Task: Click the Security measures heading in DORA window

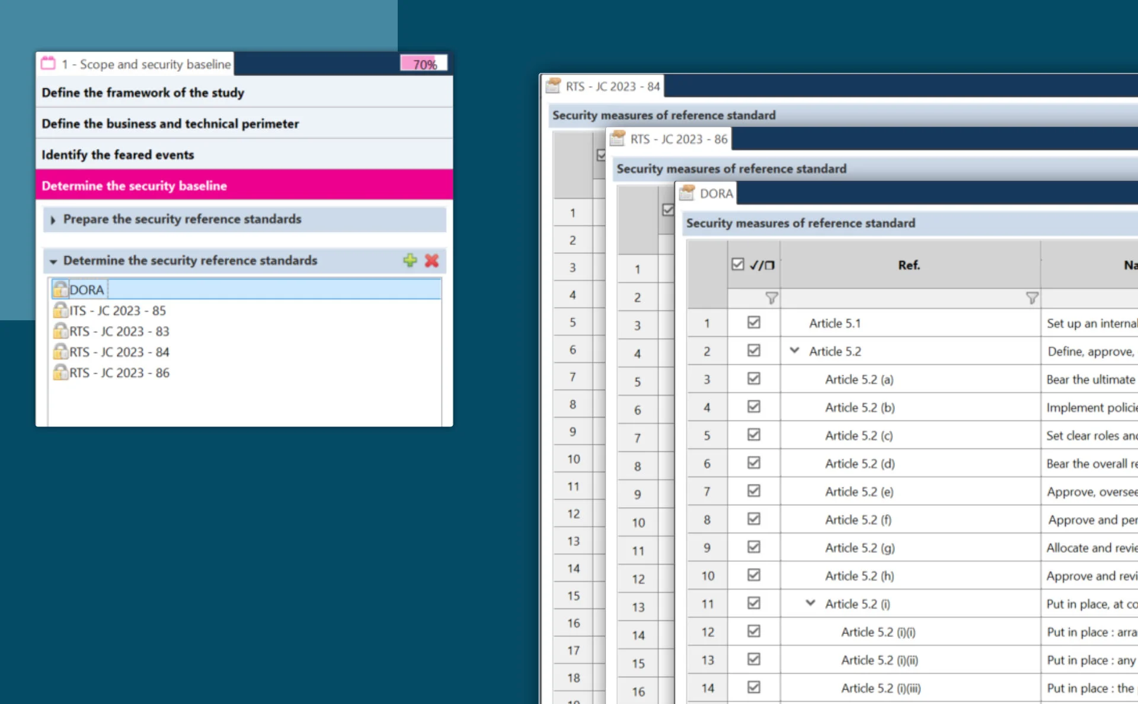Action: point(800,223)
